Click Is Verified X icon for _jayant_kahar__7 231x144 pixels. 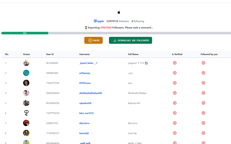click(x=175, y=63)
